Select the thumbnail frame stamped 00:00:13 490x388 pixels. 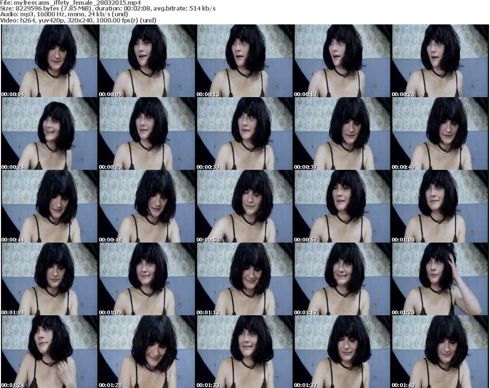pyautogui.click(x=245, y=61)
